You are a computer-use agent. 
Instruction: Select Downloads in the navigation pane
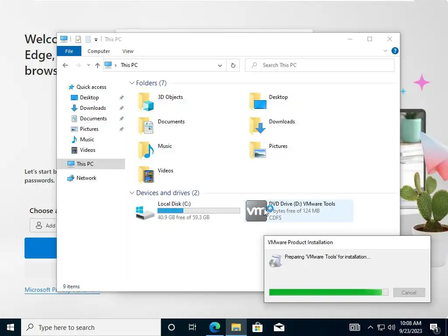(93, 108)
